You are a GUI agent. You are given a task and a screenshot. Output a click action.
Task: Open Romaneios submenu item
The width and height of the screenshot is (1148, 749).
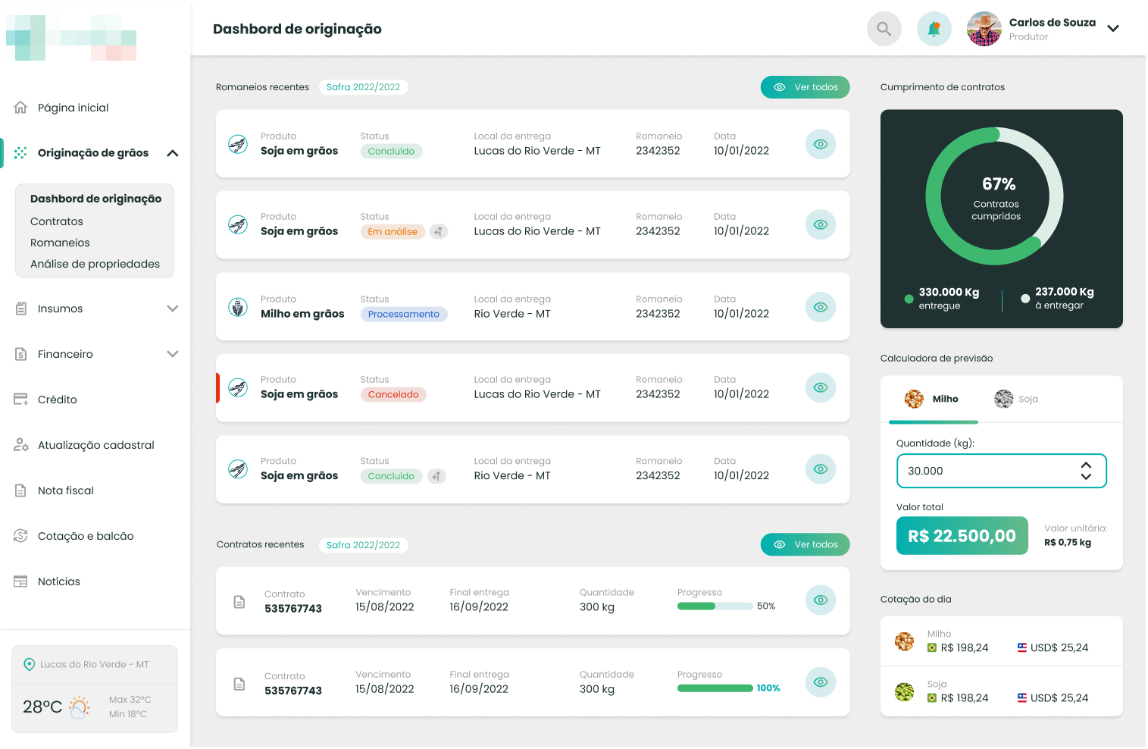(60, 243)
